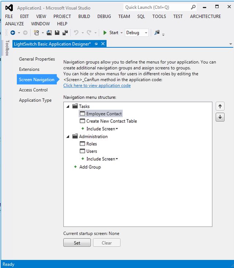Screen dimensions: 234x268
Task: Select the Screen Navigation tab
Action: (37, 80)
